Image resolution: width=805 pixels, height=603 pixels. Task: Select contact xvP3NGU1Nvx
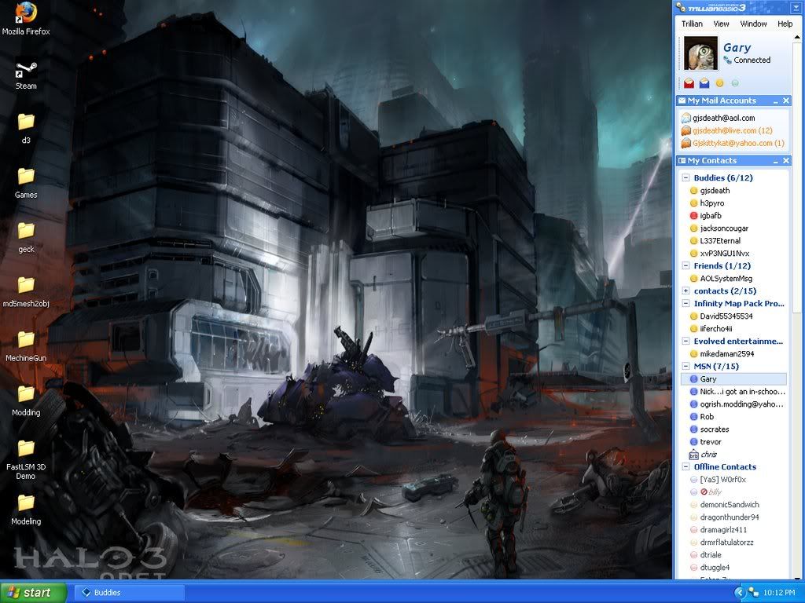tap(724, 254)
